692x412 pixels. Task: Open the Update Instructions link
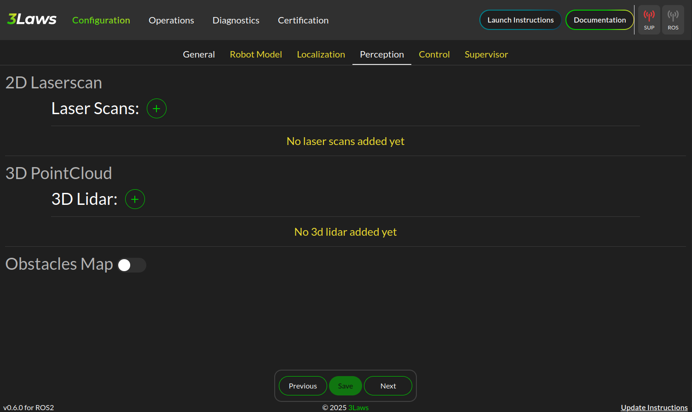pyautogui.click(x=654, y=407)
